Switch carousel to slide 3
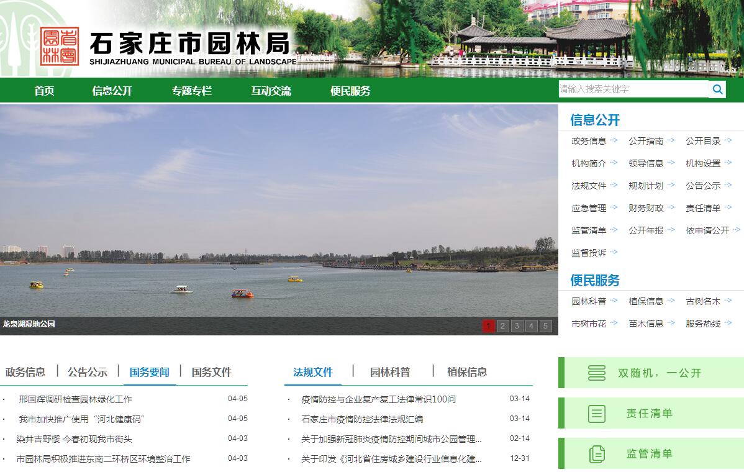 tap(517, 326)
